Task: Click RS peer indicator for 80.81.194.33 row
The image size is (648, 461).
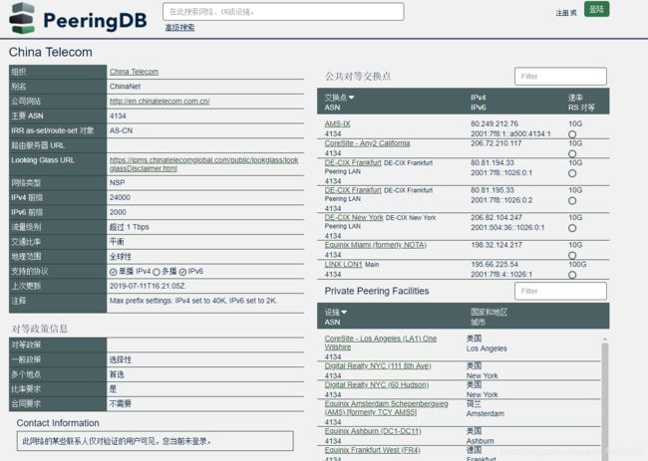Action: [x=572, y=173]
